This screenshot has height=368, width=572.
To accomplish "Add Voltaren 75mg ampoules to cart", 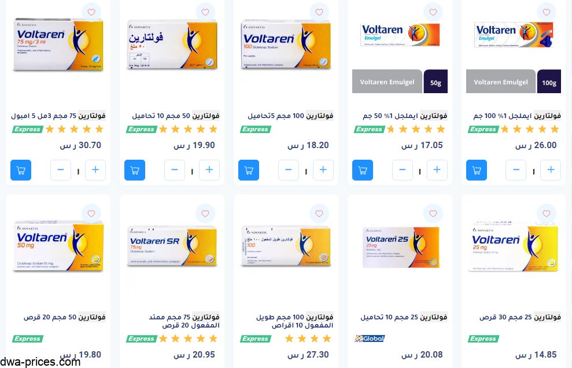I will click(x=21, y=170).
